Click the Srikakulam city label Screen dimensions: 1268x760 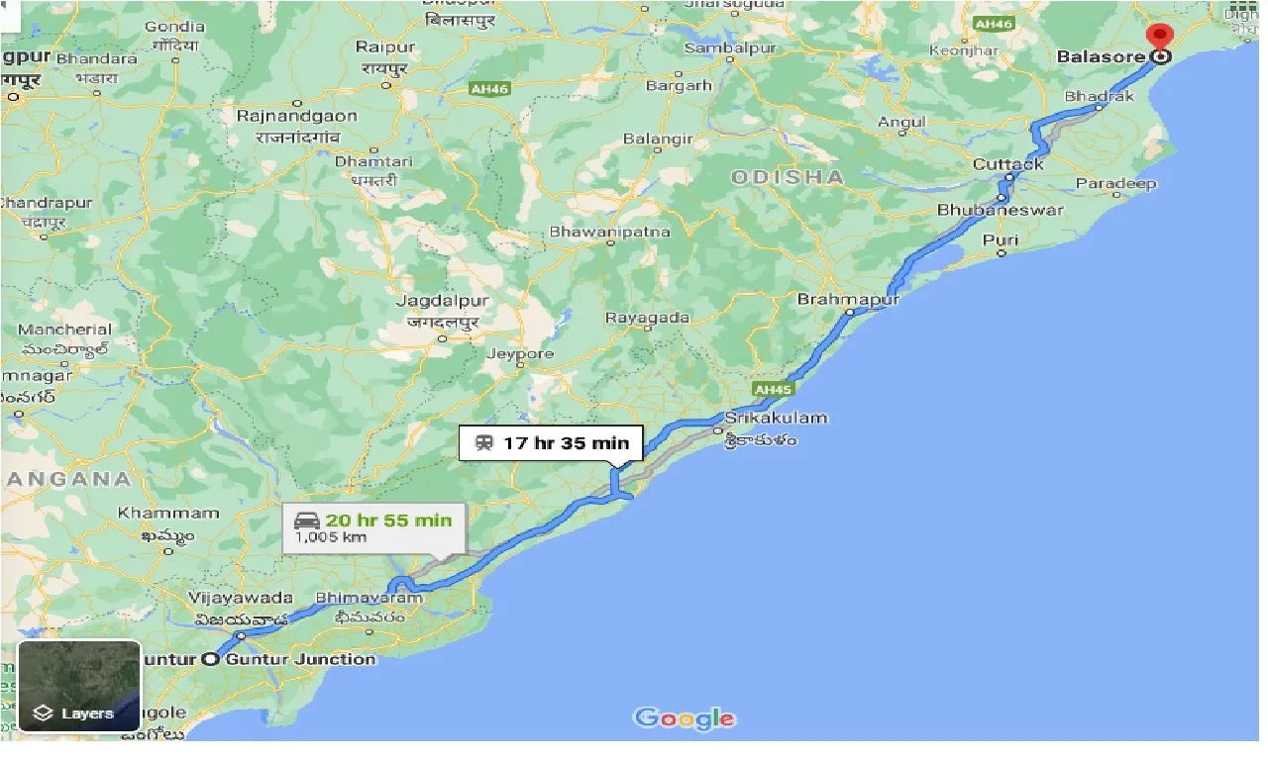tap(776, 418)
